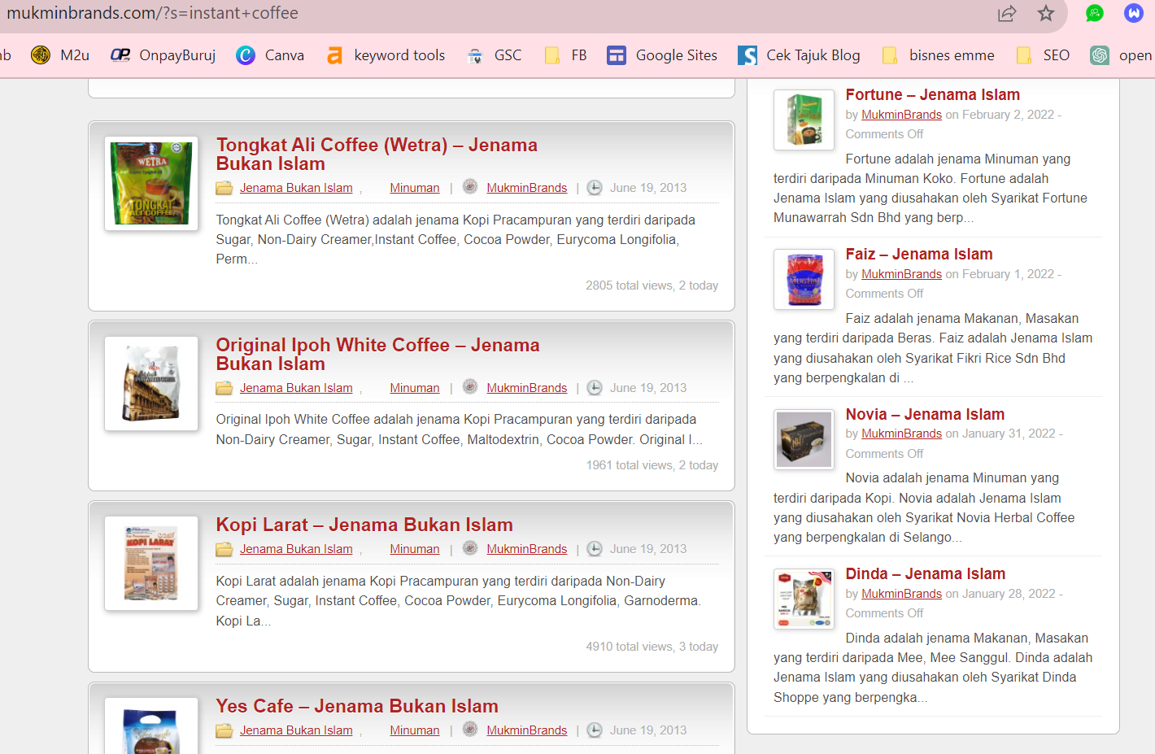Open Original Ipoh White Coffee post title
This screenshot has height=754, width=1155.
pyautogui.click(x=377, y=354)
